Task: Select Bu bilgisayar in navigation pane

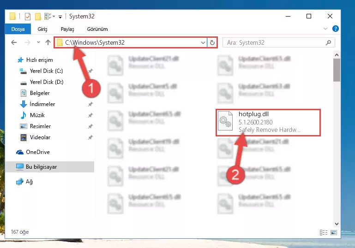Action: [x=49, y=167]
